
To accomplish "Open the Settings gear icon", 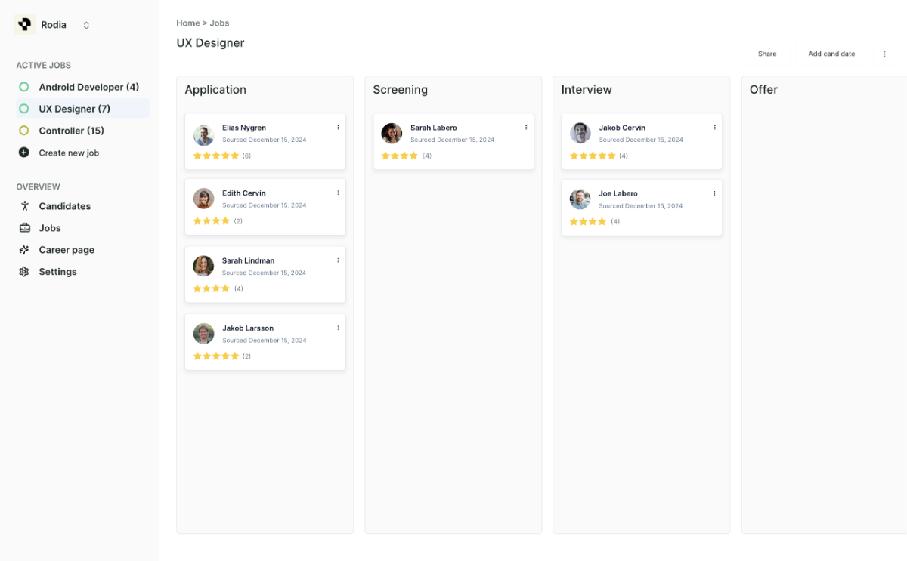I will [x=25, y=272].
